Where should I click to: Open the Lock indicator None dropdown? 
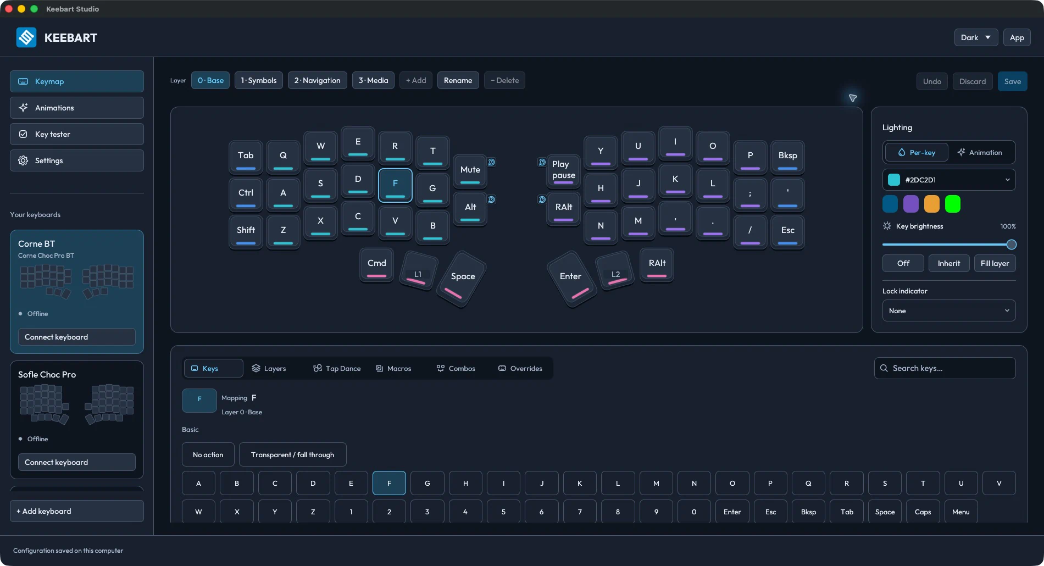949,310
